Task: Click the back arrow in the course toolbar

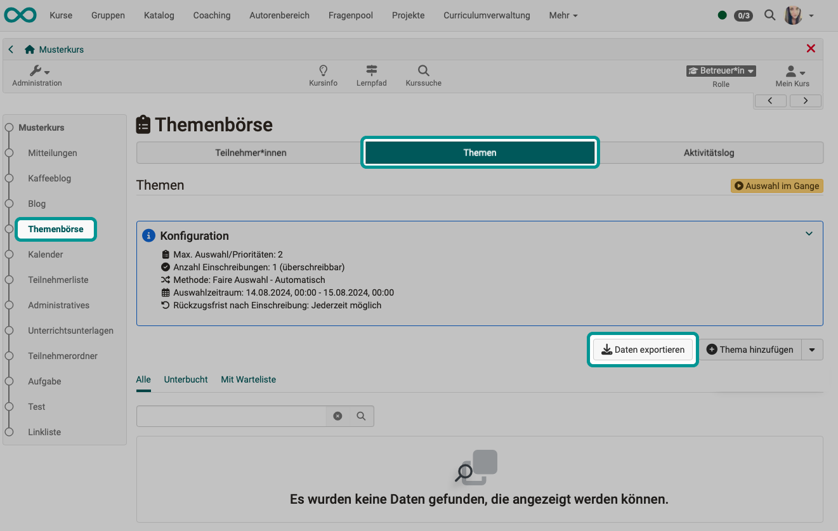Action: [10, 49]
